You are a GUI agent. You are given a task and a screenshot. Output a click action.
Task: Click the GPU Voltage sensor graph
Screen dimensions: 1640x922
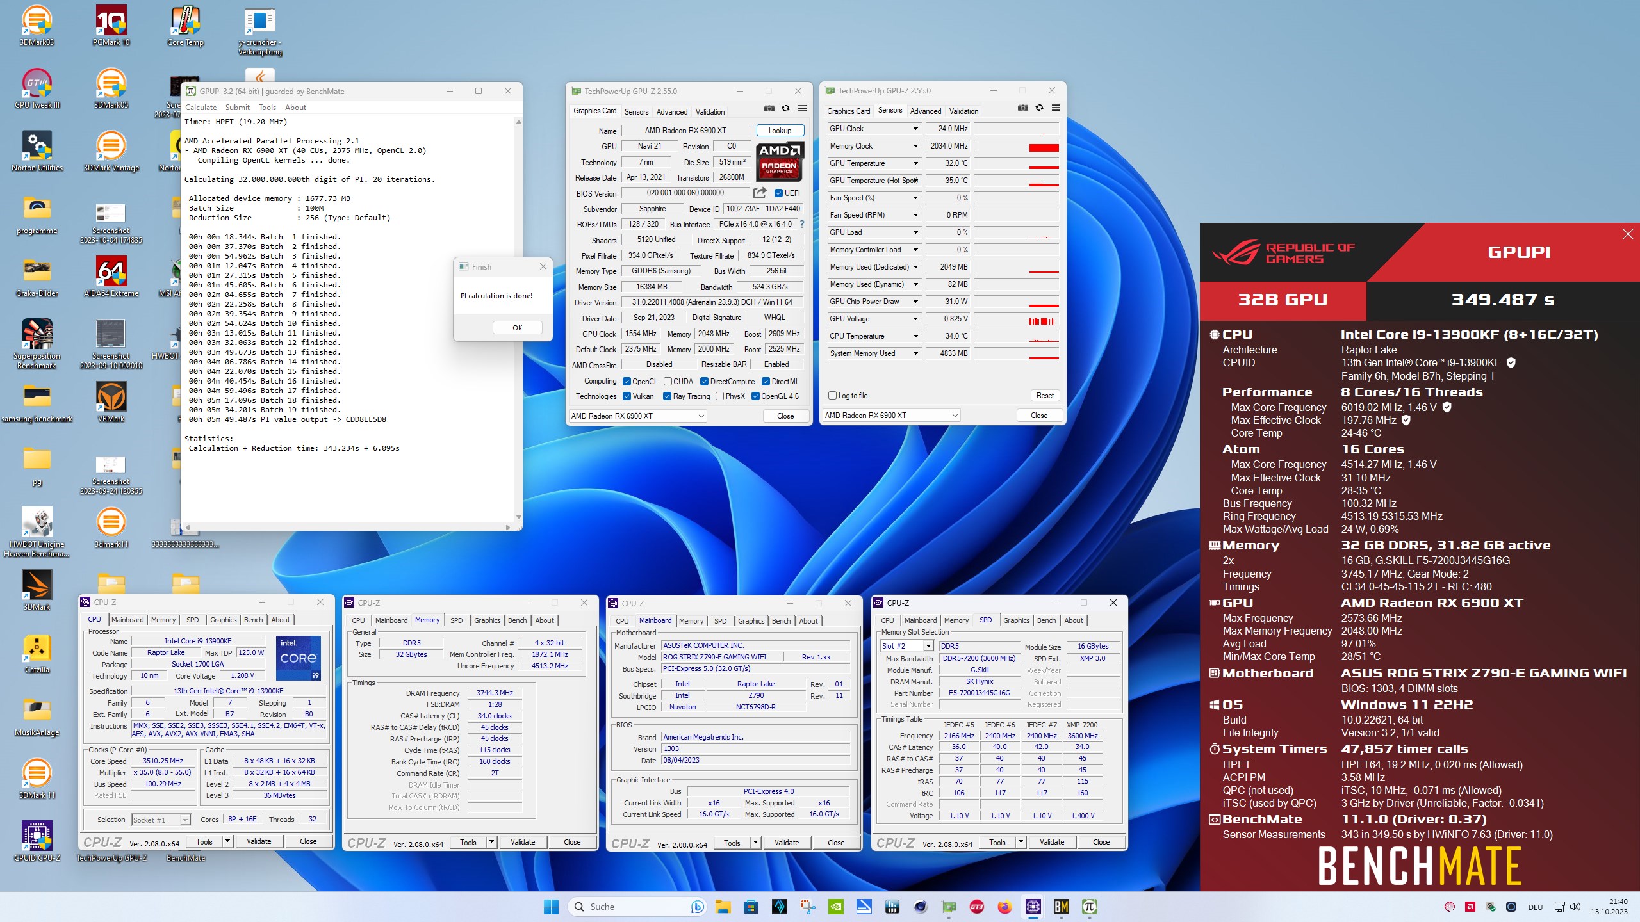pyautogui.click(x=1017, y=319)
